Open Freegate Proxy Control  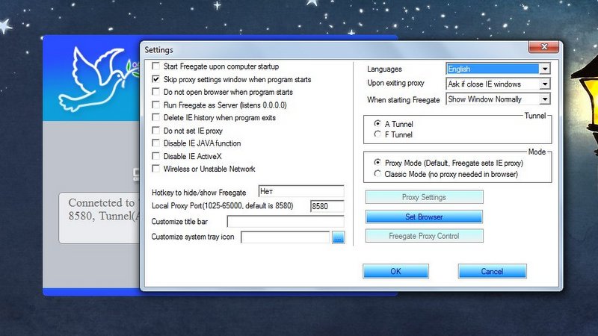424,236
